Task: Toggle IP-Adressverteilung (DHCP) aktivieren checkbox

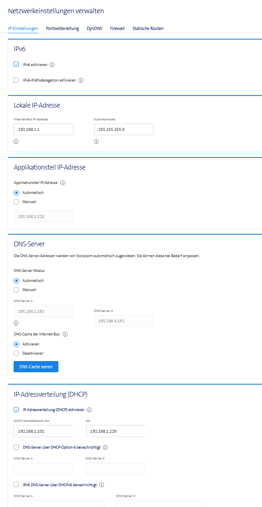Action: tap(16, 410)
